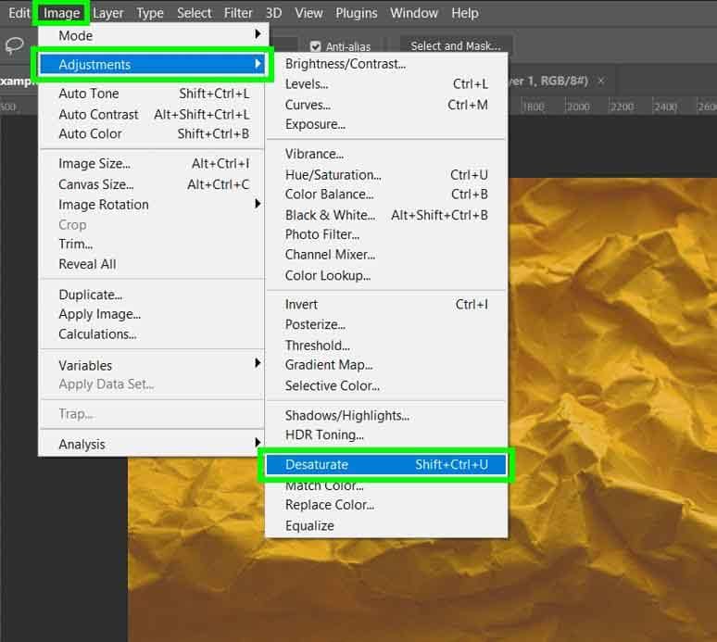Apply the Invert adjustment
This screenshot has width=717, height=642.
pos(301,305)
